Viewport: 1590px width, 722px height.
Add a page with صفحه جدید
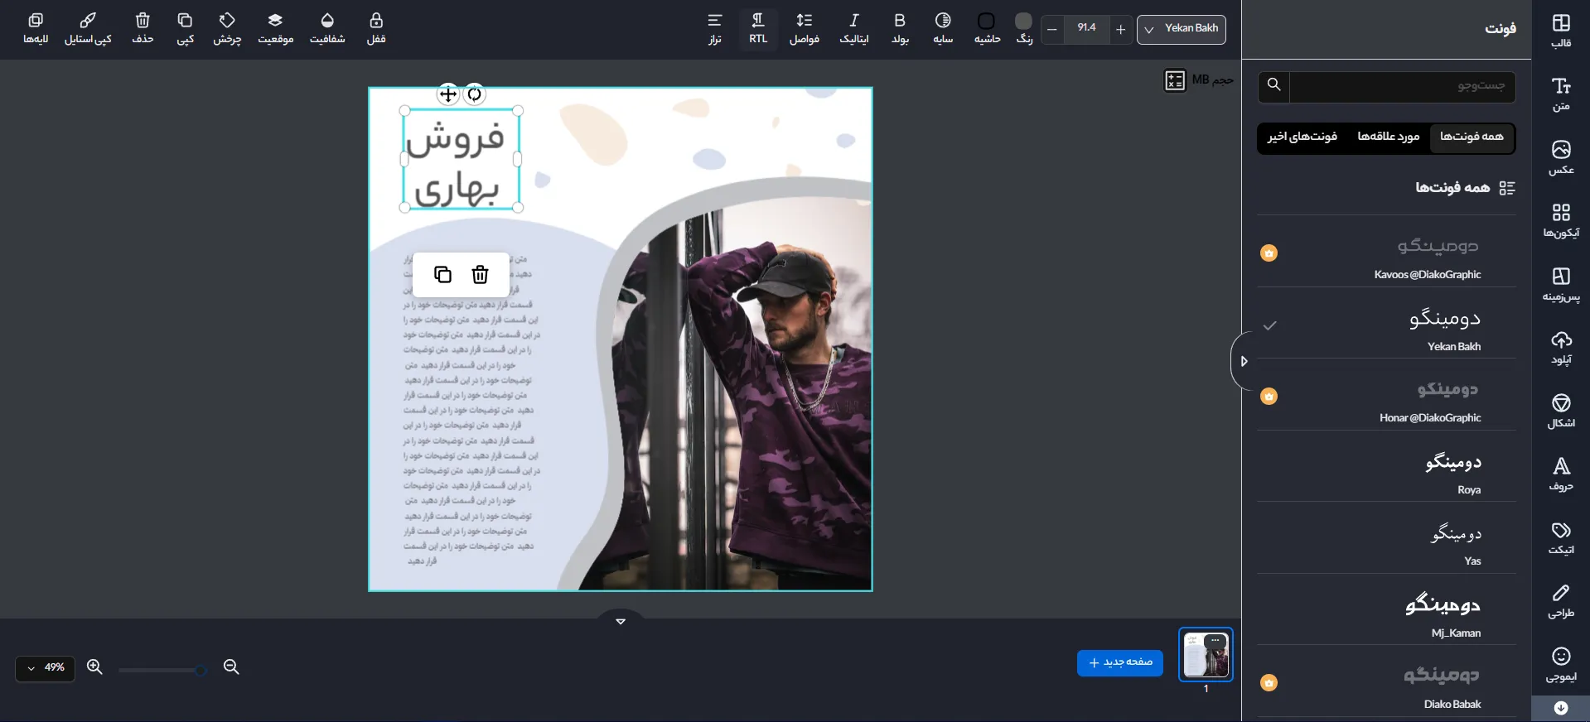click(x=1120, y=662)
